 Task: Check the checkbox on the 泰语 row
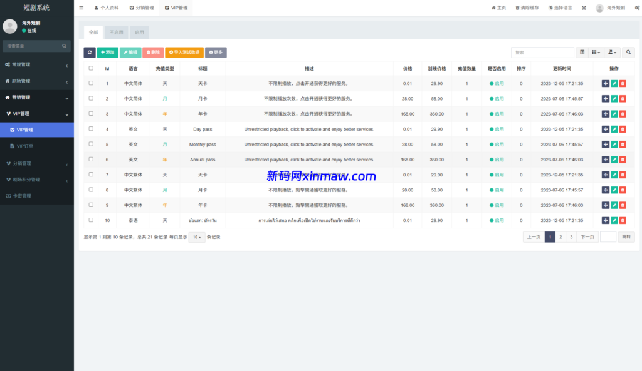[90, 220]
